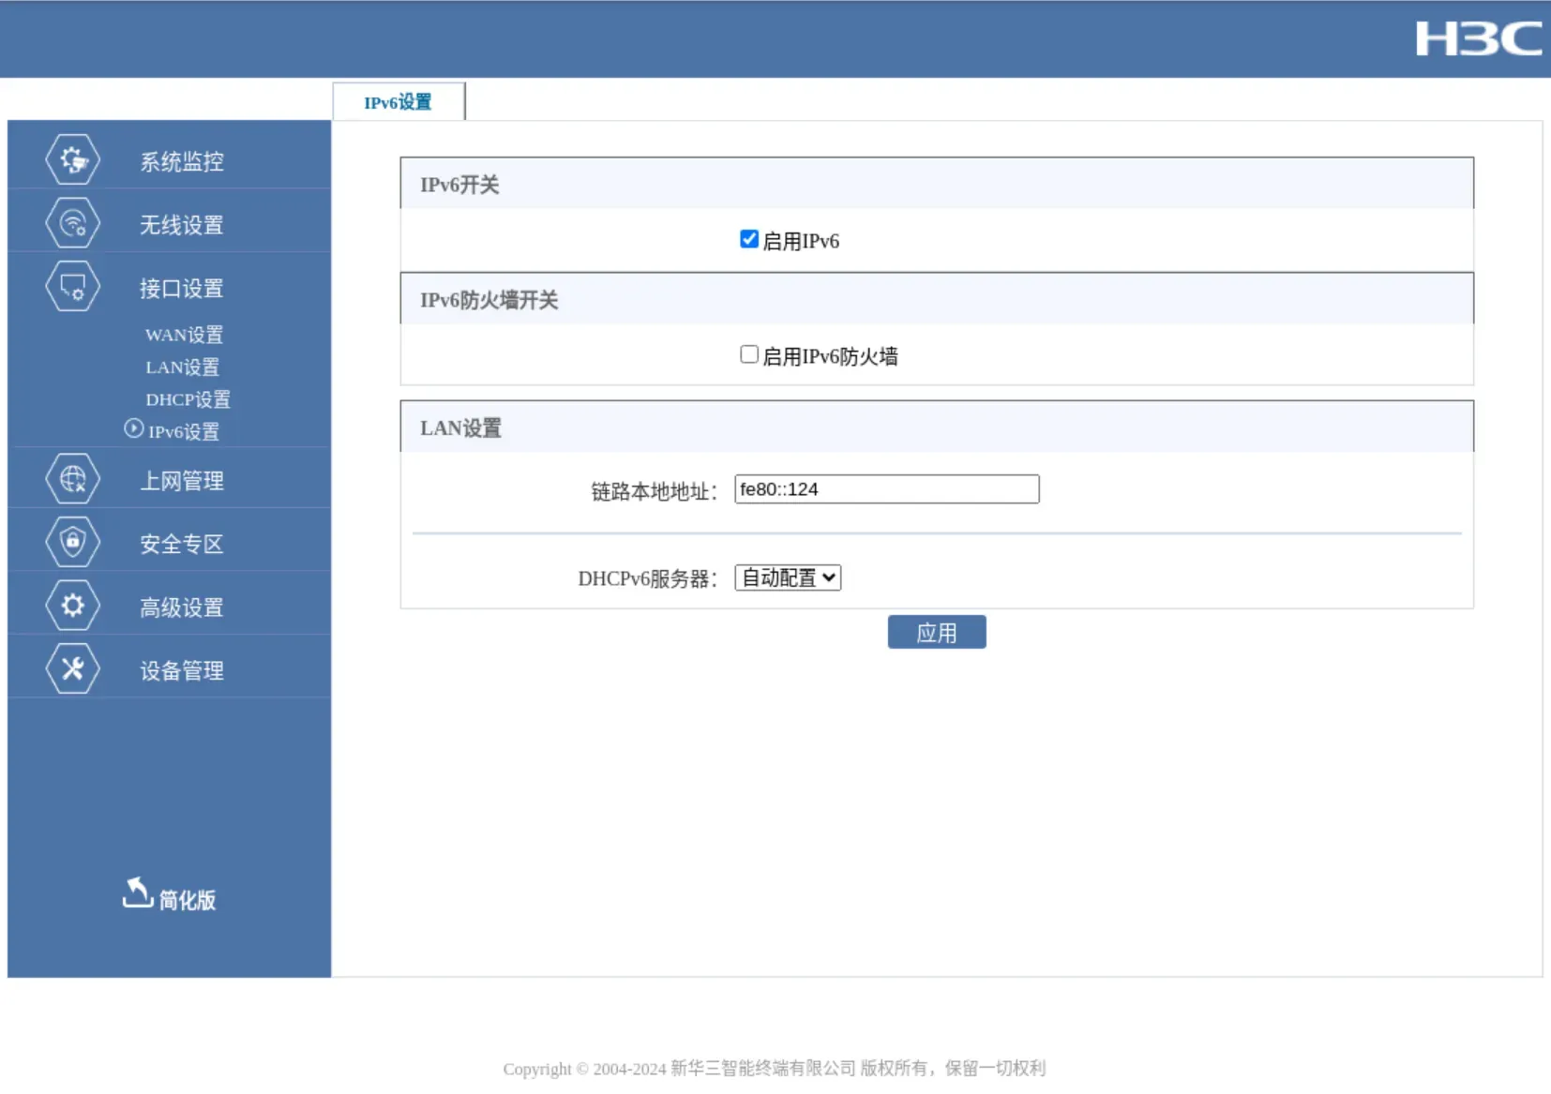Open the 上网管理 menu label in sidebar
The width and height of the screenshot is (1551, 1094).
click(182, 481)
